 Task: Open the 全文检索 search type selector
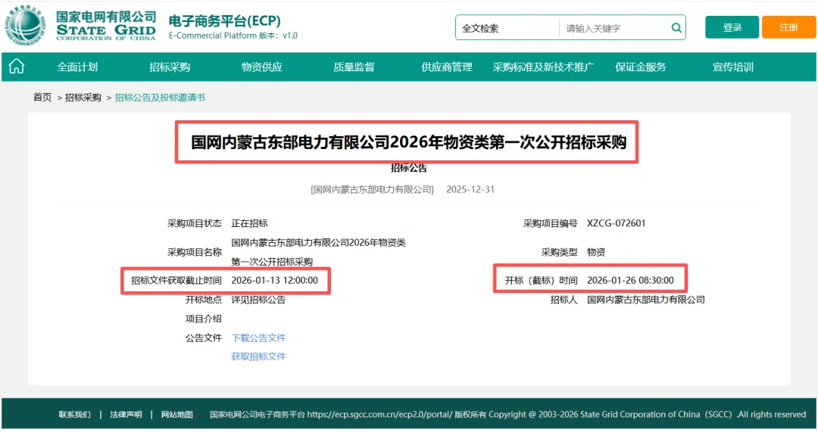coord(507,28)
